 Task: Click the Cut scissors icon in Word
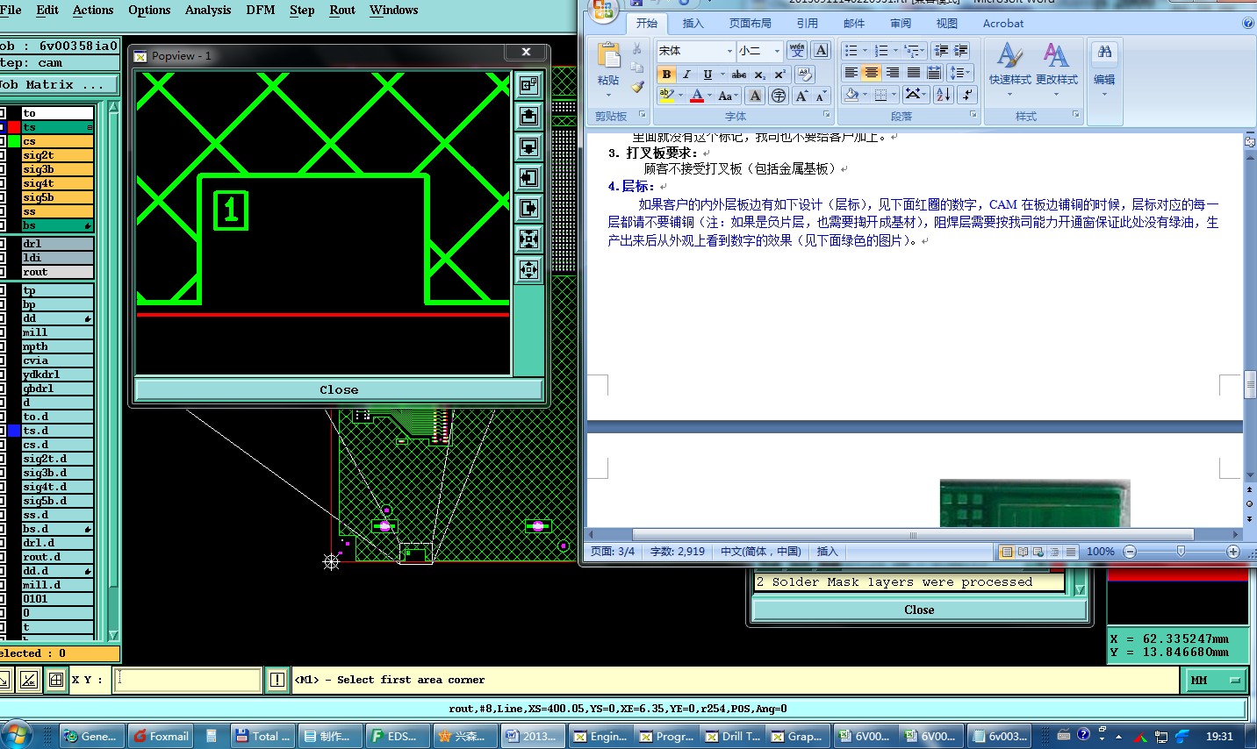pyautogui.click(x=637, y=50)
